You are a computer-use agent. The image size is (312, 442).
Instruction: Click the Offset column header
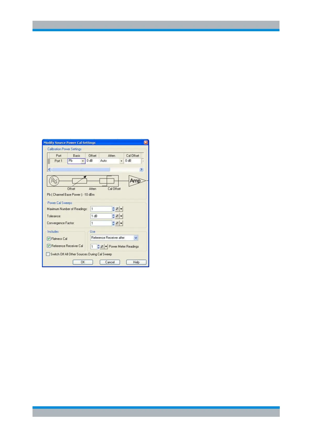click(x=92, y=156)
